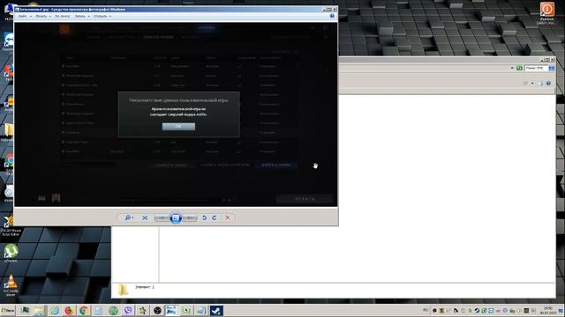Click the actual size button in Photo Viewer
Viewport: 565px width, 317px height.
(x=145, y=217)
